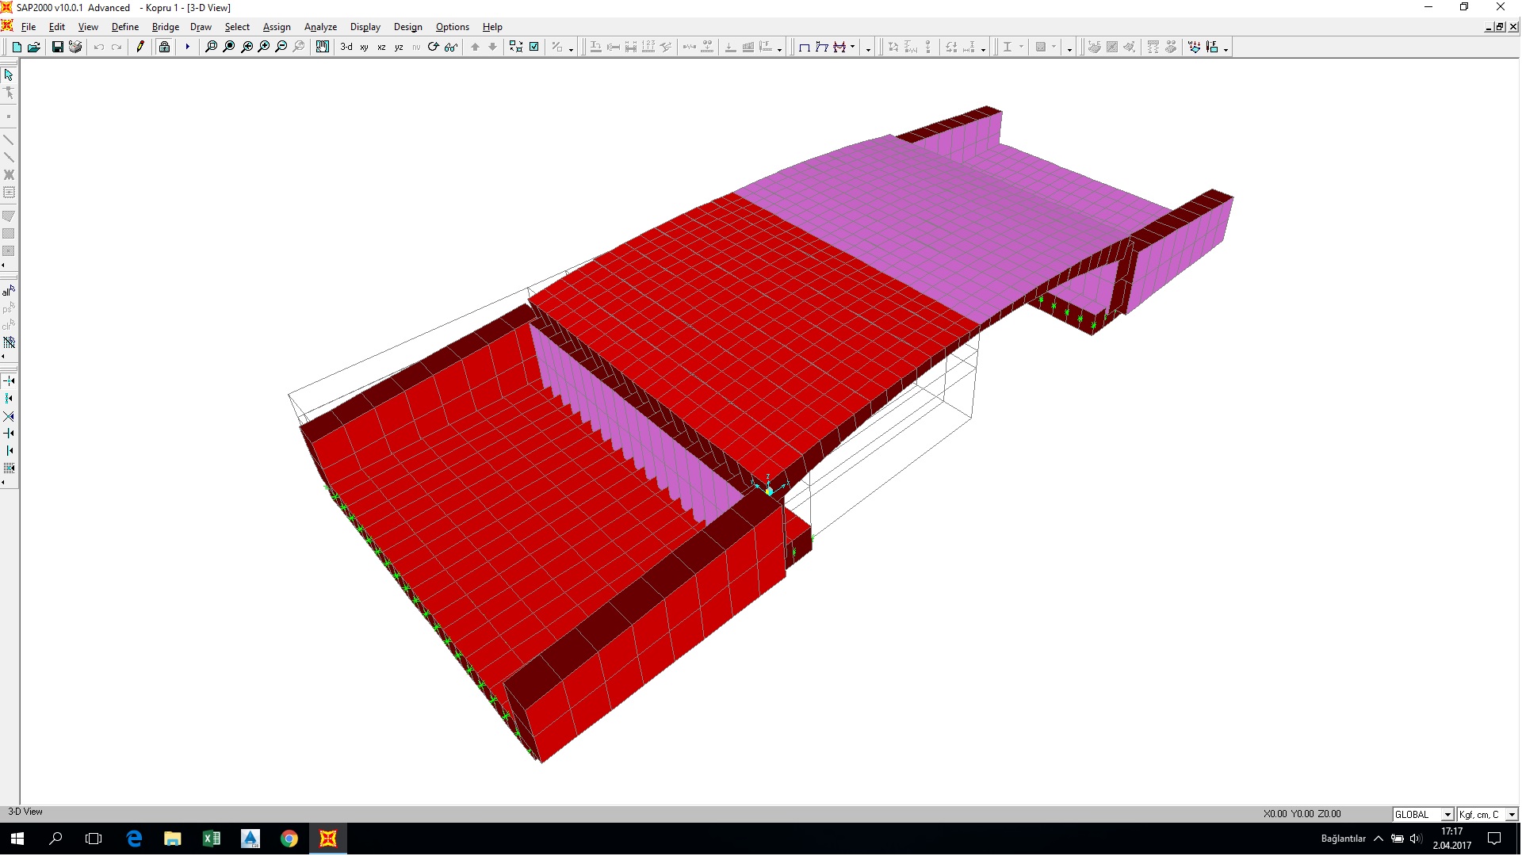Toggle the Lock/Unlock Model padlock
The height and width of the screenshot is (856, 1522).
pos(164,48)
